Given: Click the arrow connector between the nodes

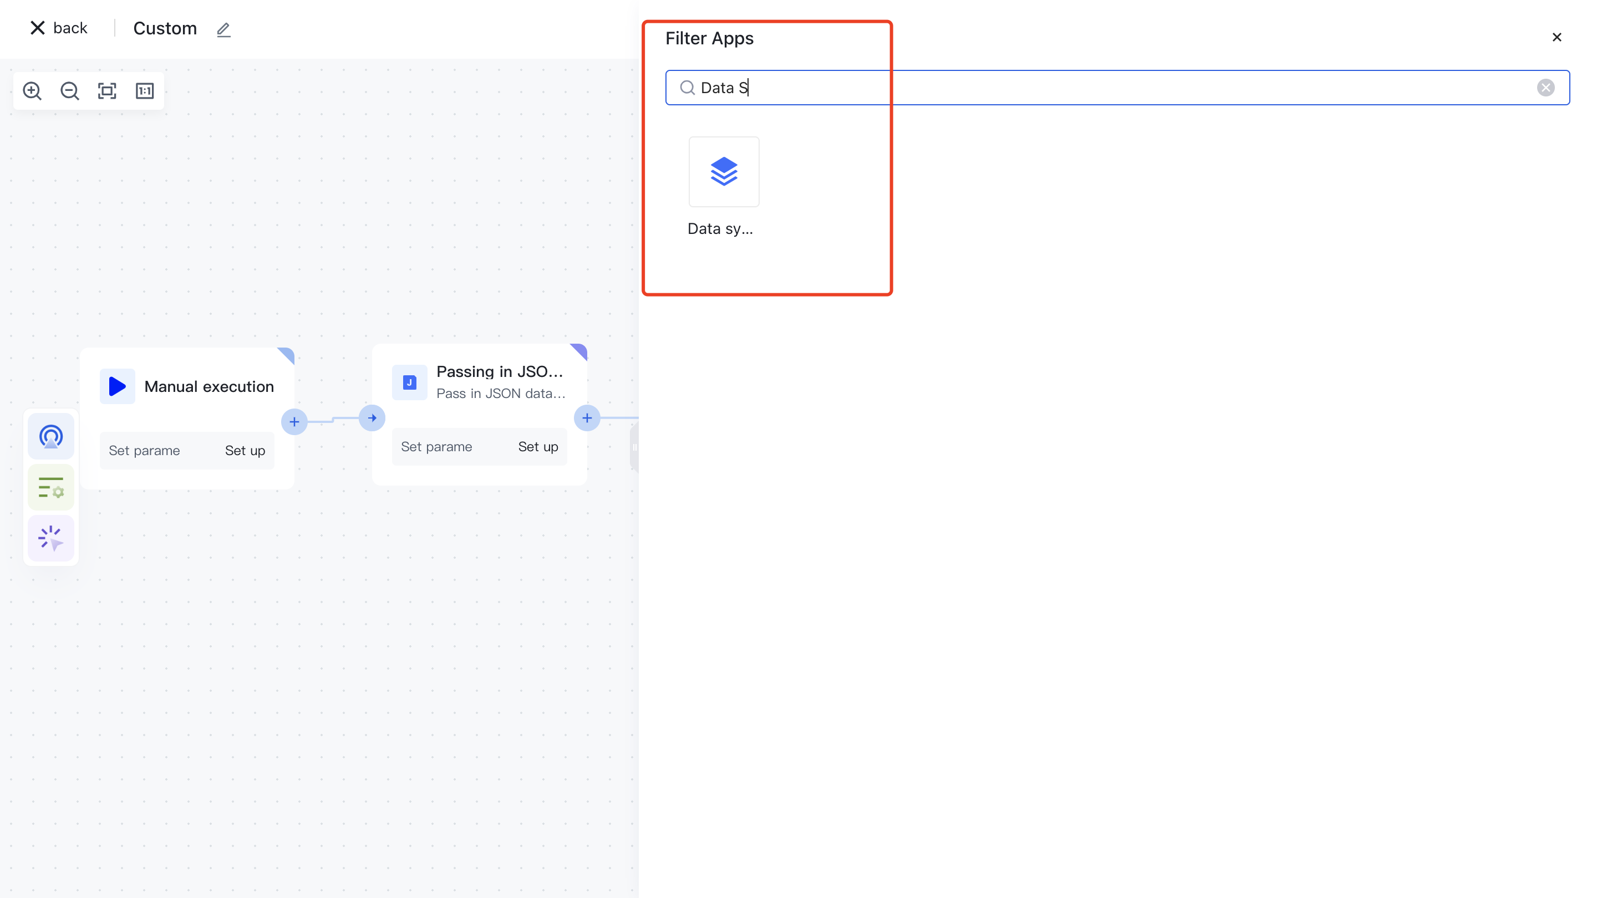Looking at the screenshot, I should coord(372,419).
